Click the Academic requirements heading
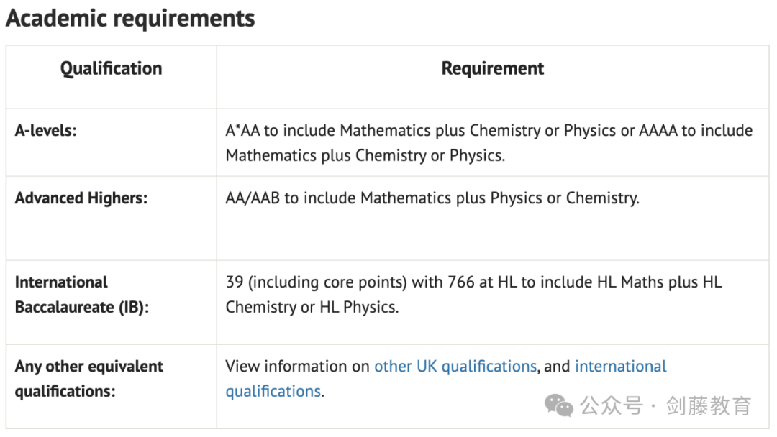Screen dimensions: 777x437 tap(130, 18)
